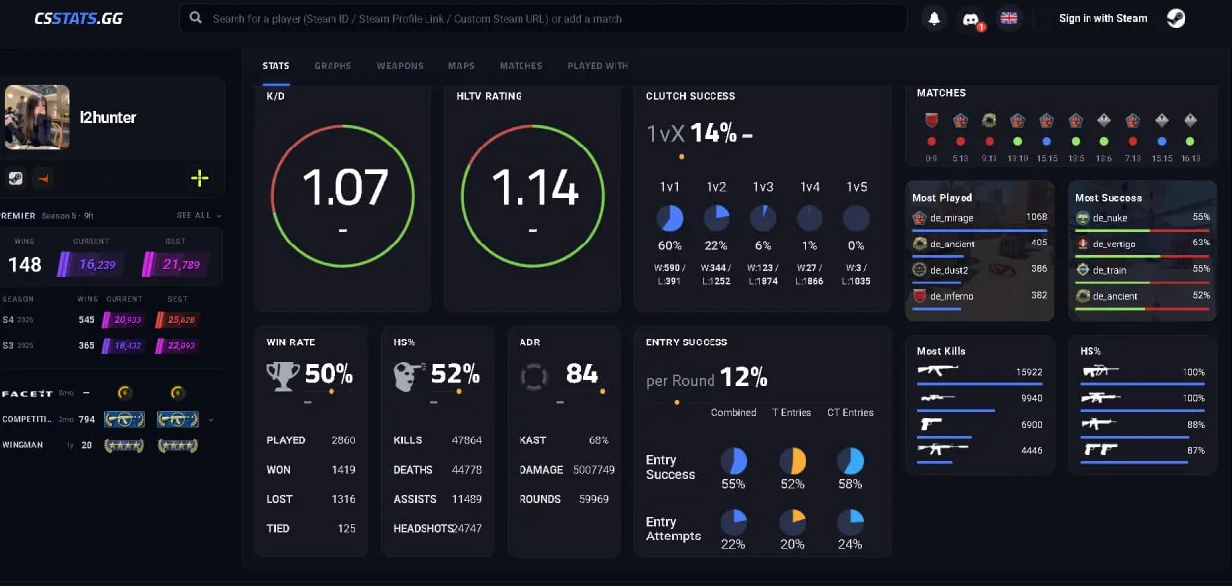Switch to the Stats tab
Screen dimensions: 1232x586
276,66
